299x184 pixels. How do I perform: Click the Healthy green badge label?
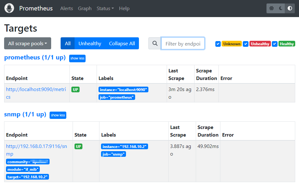tap(287, 44)
